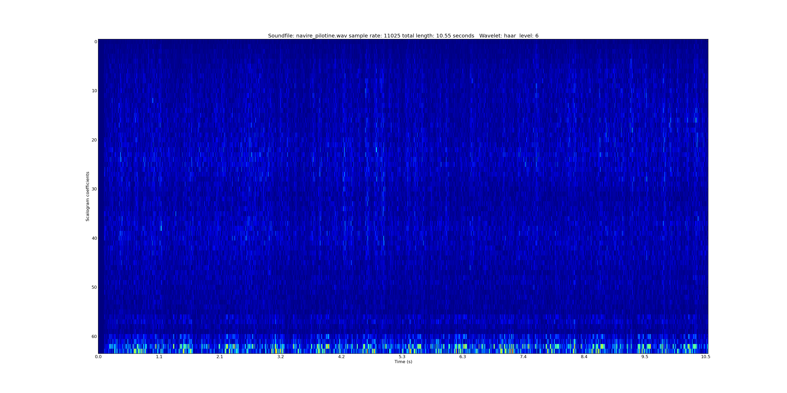Select the 20 tick on coefficient axis
Screen dimensions: 787x393
pyautogui.click(x=94, y=140)
